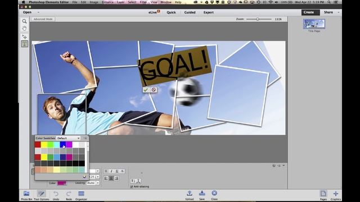This screenshot has width=360, height=202.
Task: Toggle Italic text style
Action: pyautogui.click(x=111, y=171)
